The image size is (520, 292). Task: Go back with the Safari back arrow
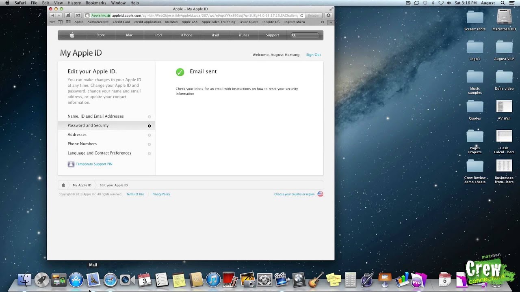52,15
